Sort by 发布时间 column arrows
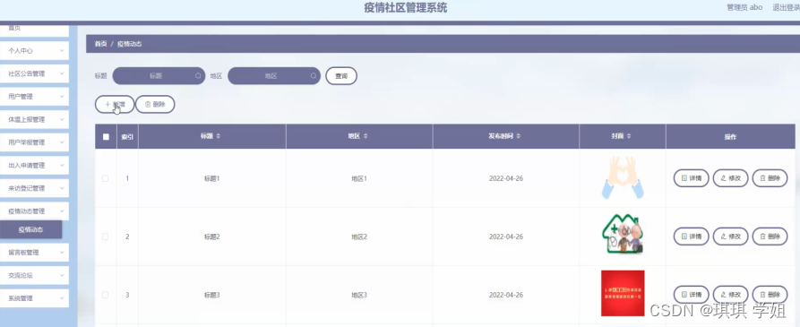This screenshot has height=327, width=800. click(x=519, y=137)
